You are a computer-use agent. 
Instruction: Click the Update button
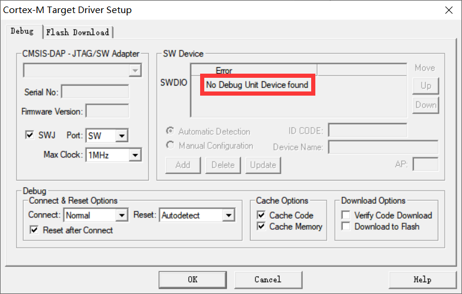pyautogui.click(x=263, y=165)
